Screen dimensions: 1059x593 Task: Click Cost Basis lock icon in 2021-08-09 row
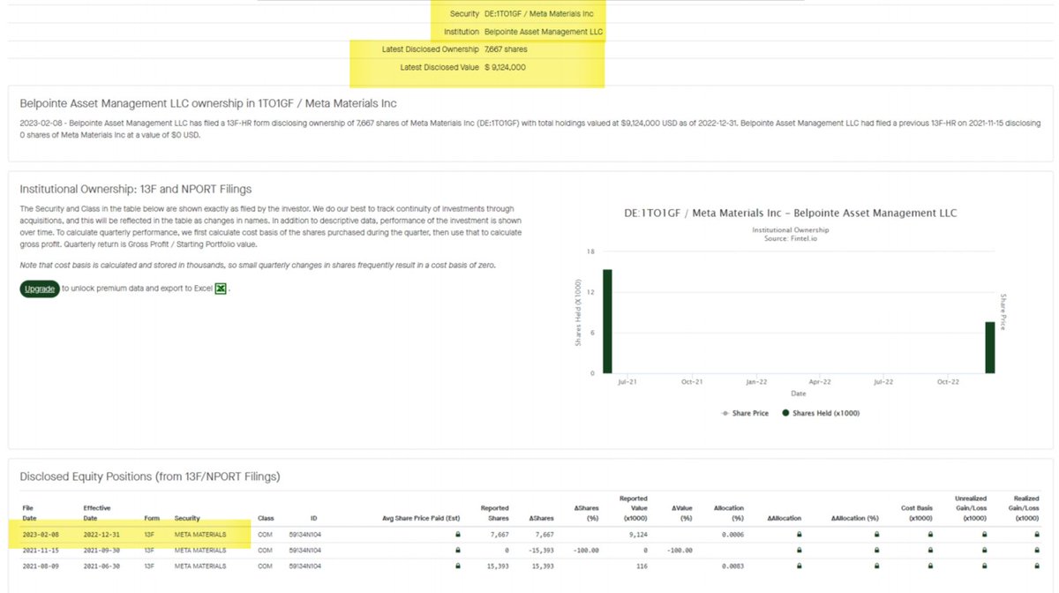[x=928, y=567]
